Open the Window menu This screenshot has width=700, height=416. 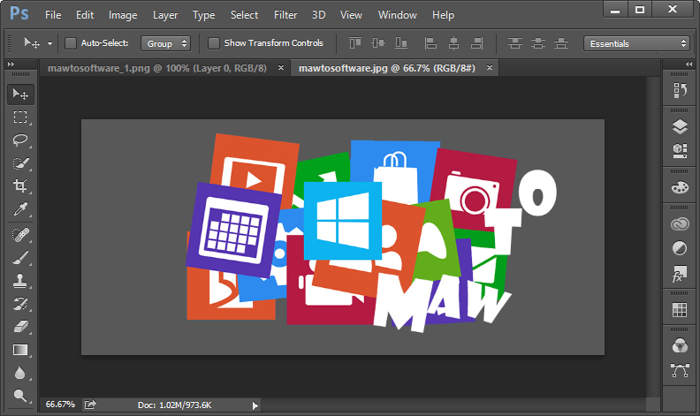(398, 15)
